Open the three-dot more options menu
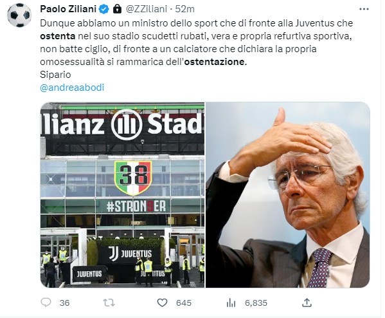Image resolution: width=385 pixels, height=318 pixels. (364, 9)
